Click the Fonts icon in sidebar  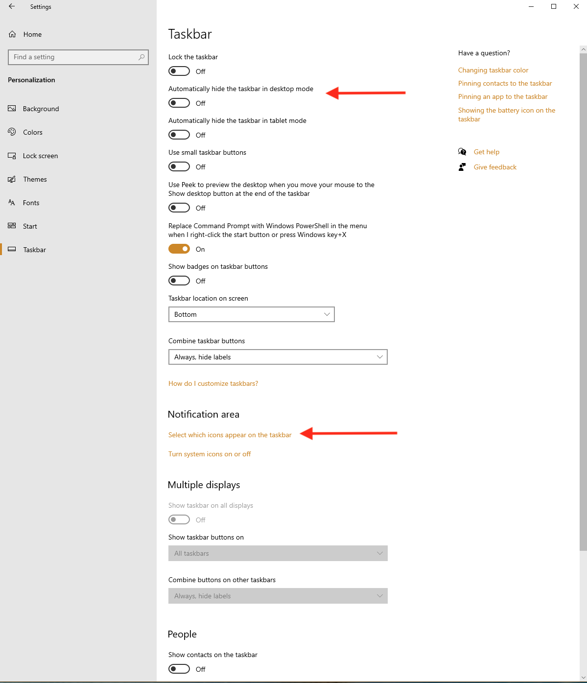click(x=12, y=203)
